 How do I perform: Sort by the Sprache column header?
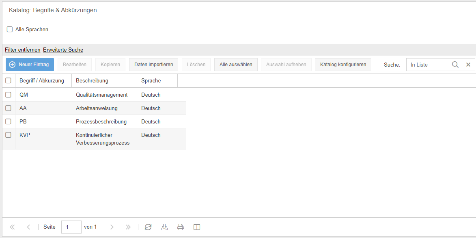coord(151,80)
